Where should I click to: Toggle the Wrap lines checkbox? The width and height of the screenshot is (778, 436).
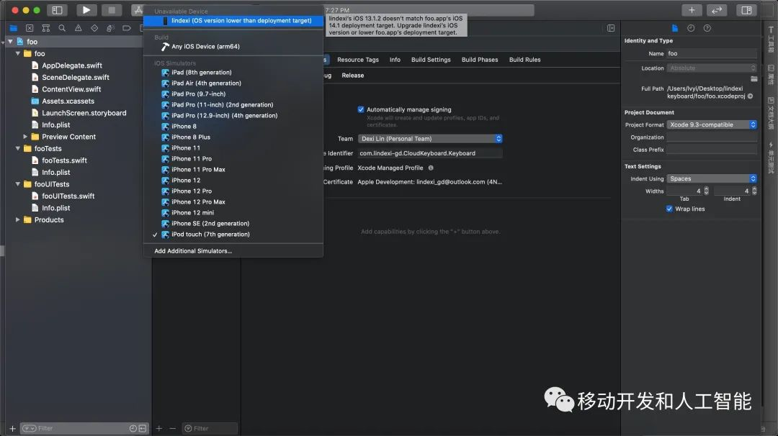click(x=669, y=209)
